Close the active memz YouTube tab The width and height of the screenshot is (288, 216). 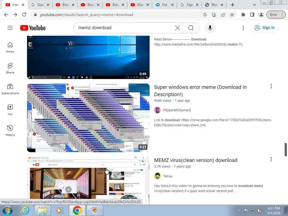pyautogui.click(x=23, y=5)
